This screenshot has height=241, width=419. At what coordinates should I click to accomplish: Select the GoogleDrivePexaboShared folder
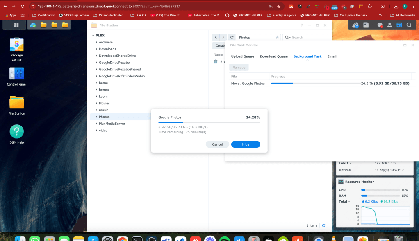120,69
